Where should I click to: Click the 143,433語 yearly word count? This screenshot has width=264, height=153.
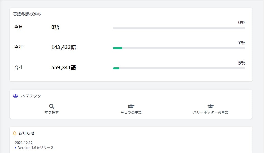(x=64, y=47)
